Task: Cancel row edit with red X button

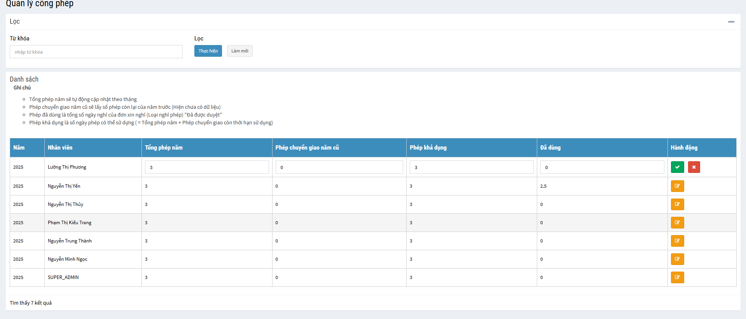Action: 694,167
